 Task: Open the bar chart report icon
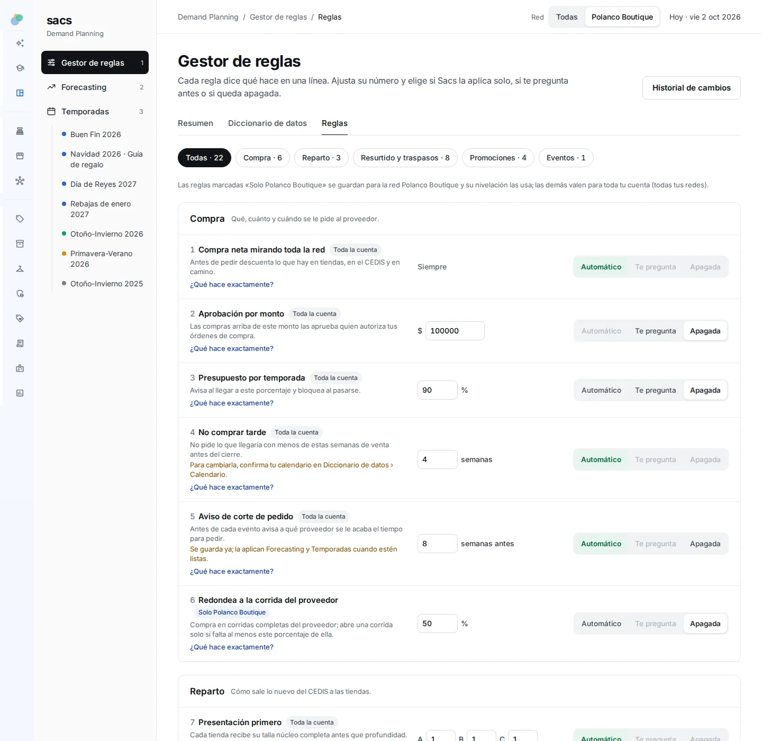[20, 393]
